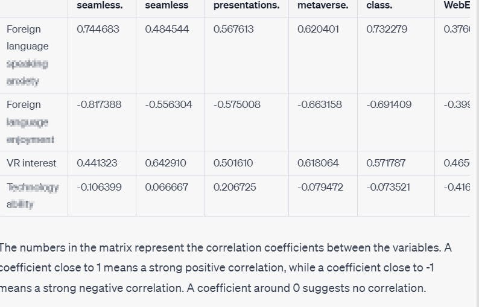Select the "VR interest" row label
The height and width of the screenshot is (307, 479).
click(31, 163)
